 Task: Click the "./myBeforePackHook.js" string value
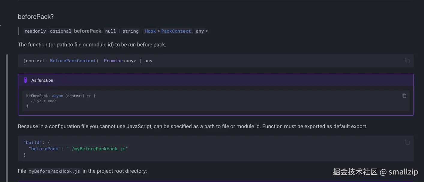click(x=97, y=149)
